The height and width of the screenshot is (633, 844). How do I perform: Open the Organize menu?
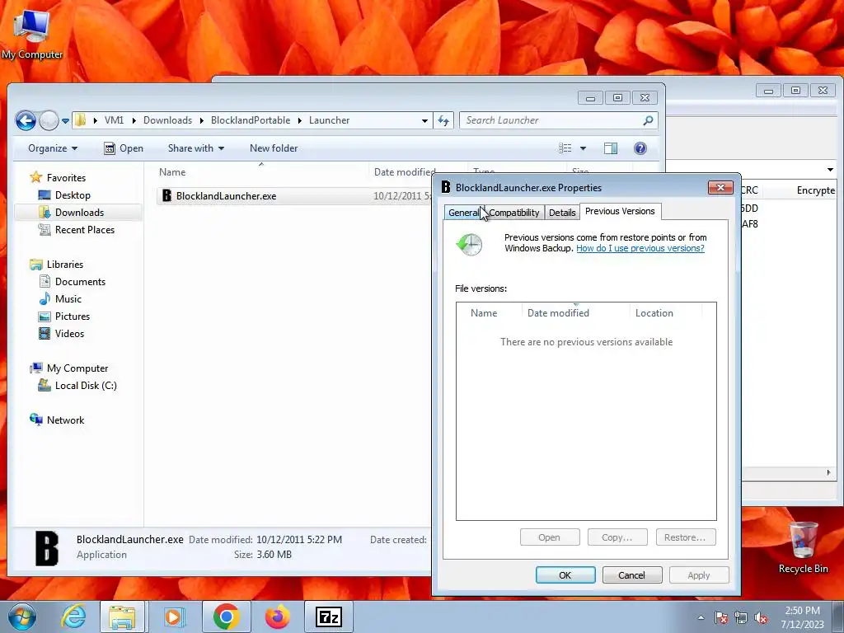click(x=53, y=148)
